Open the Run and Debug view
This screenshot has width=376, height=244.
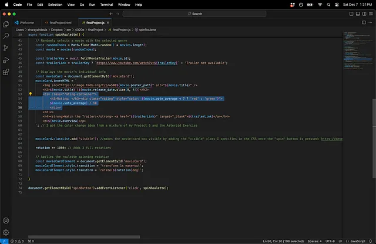click(x=6, y=61)
